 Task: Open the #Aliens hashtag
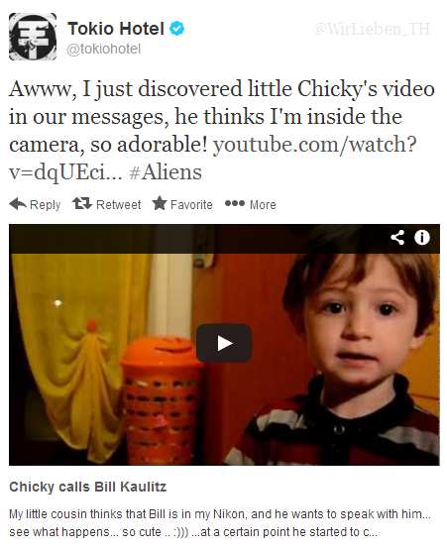point(166,171)
